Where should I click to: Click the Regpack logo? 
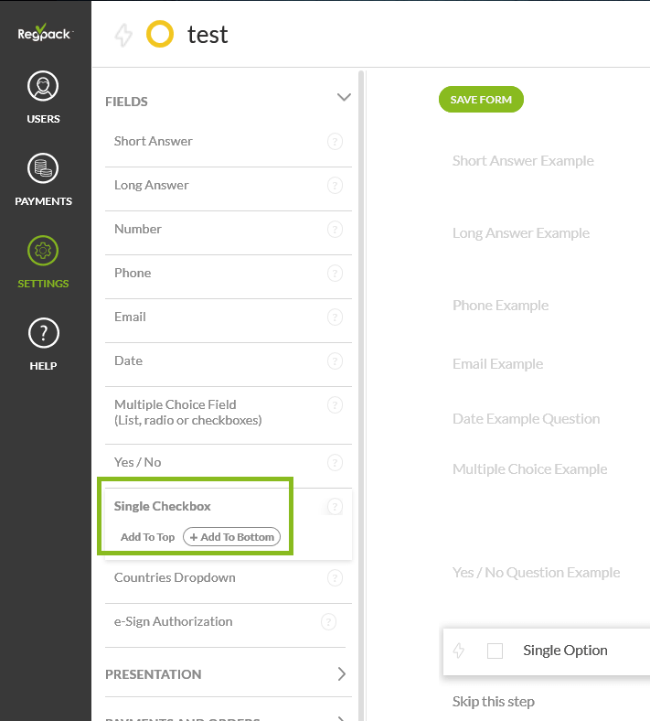tap(45, 34)
